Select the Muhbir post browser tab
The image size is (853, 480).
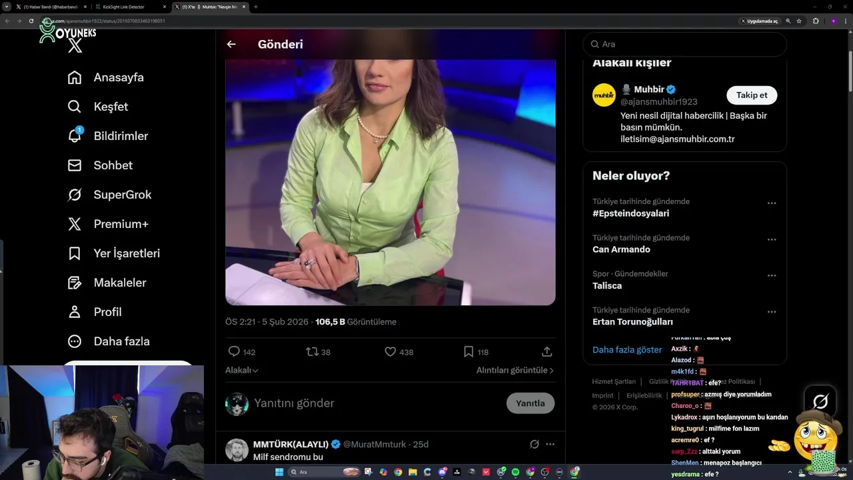[209, 7]
